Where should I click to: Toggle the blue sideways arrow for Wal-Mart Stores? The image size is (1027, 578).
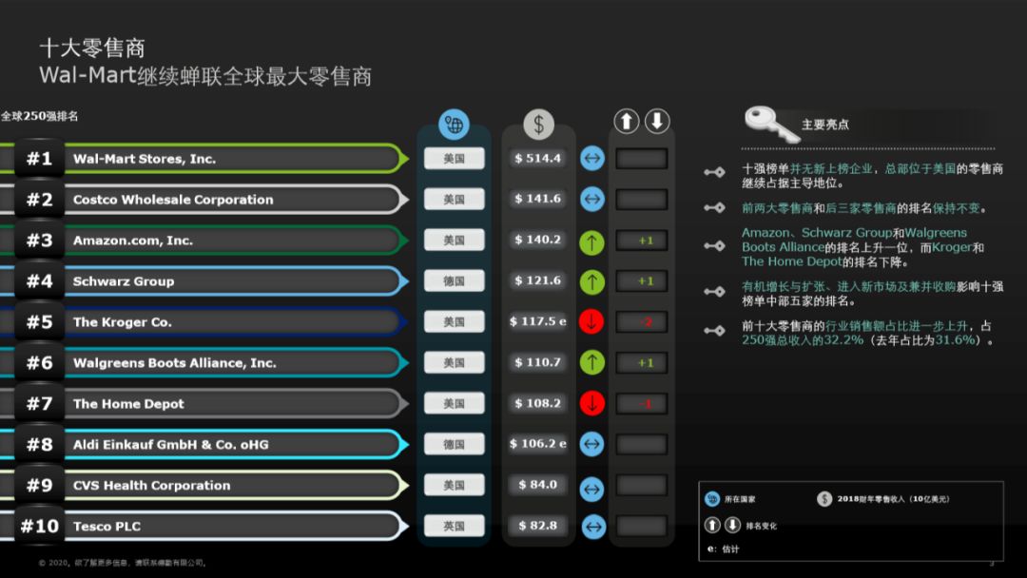point(591,158)
